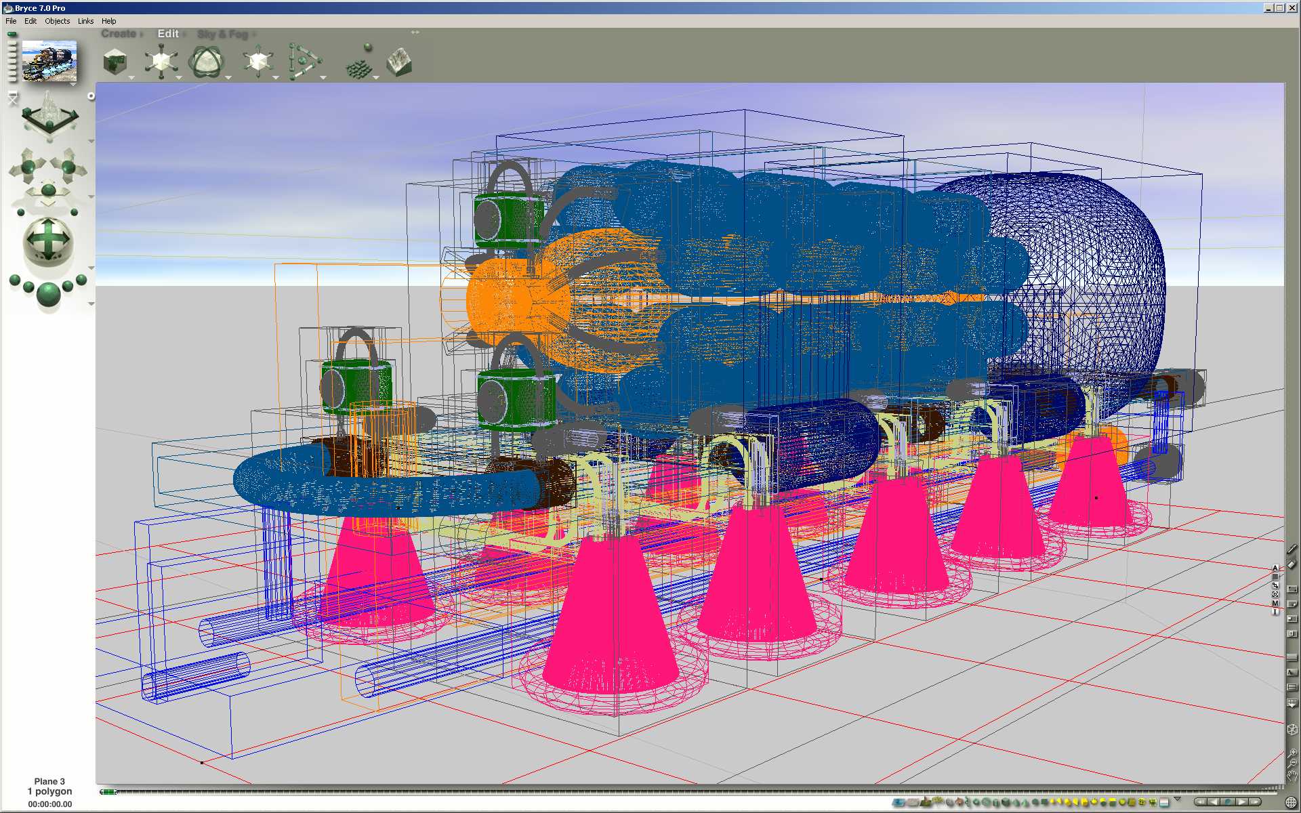Open the terrain Edit Object icon
This screenshot has height=813, width=1301.
click(399, 62)
